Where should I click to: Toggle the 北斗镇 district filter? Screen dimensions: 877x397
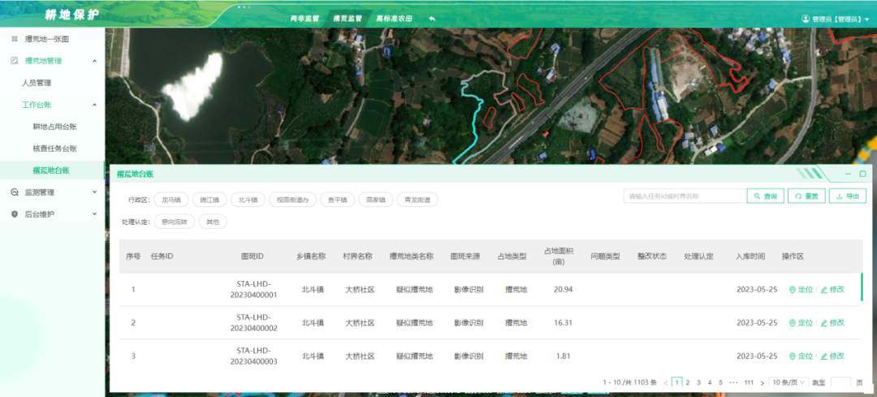pyautogui.click(x=247, y=199)
